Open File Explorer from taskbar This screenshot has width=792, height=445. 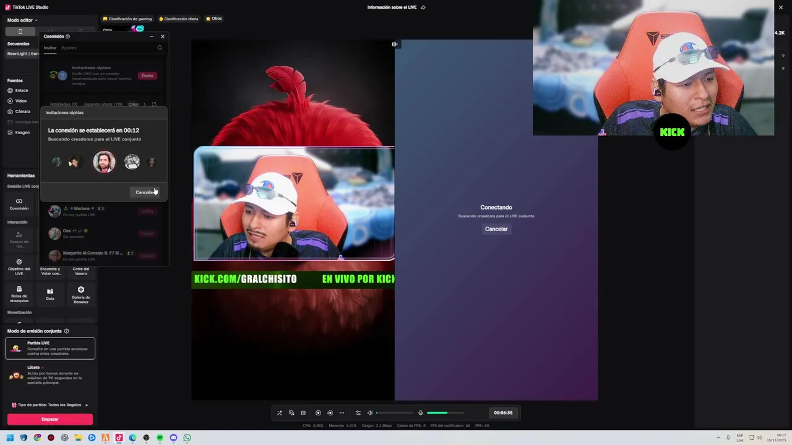pyautogui.click(x=78, y=438)
